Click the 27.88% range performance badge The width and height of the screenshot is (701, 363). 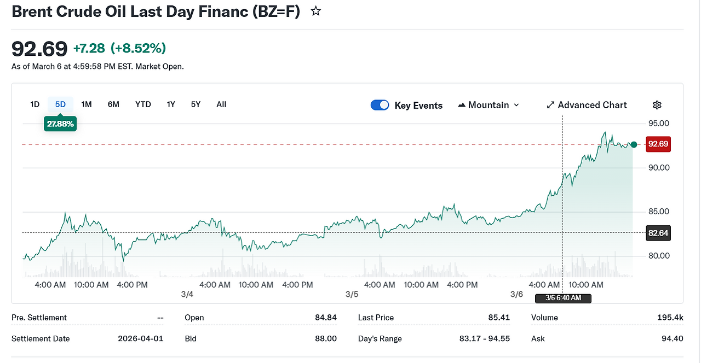click(x=60, y=124)
